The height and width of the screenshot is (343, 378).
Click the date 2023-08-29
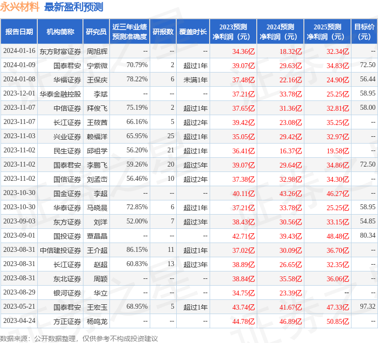click(19, 292)
